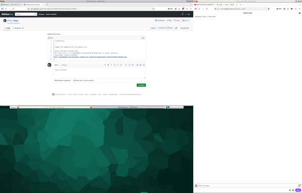Select the Write tab in comment box

(56, 65)
